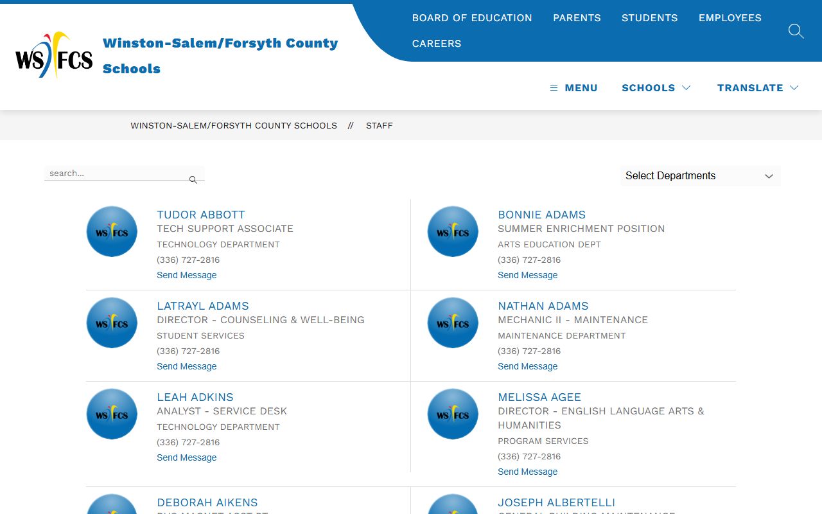Open Latrayl Adams' name link
822x514 pixels.
click(203, 306)
